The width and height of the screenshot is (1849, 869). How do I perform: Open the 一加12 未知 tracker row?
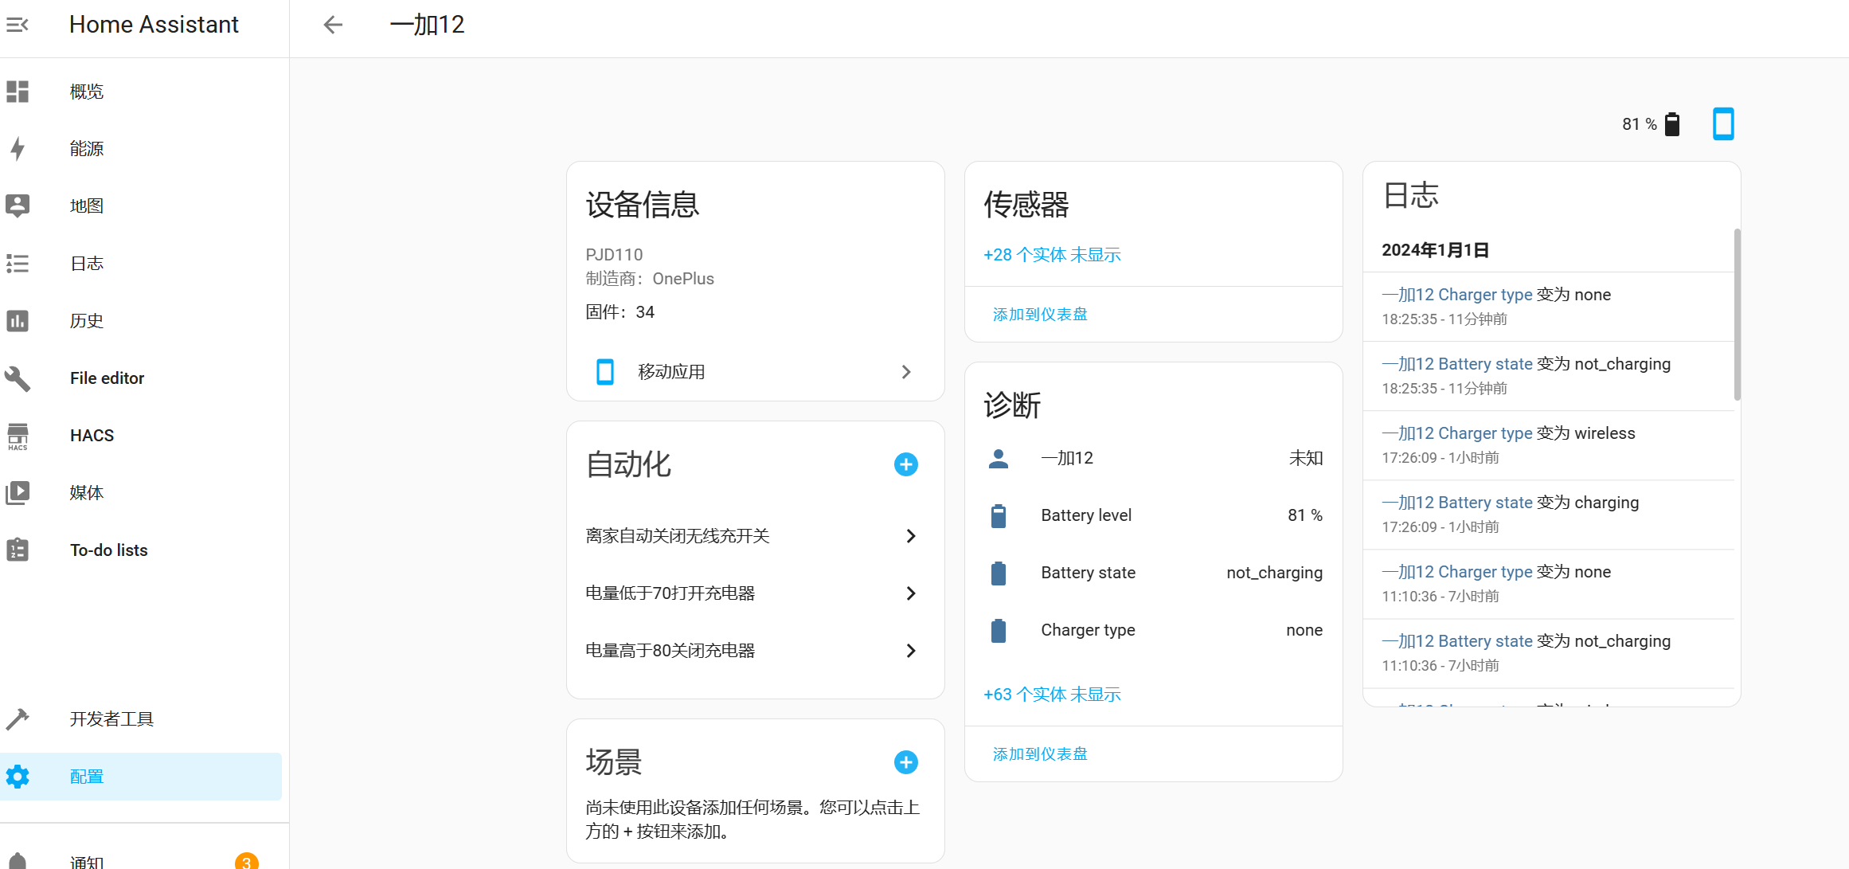click(1153, 458)
